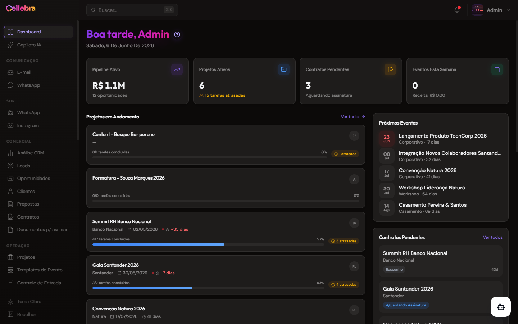Click the 14 Ago date badge
Viewport: 518px width, 324px height.
[x=387, y=208]
